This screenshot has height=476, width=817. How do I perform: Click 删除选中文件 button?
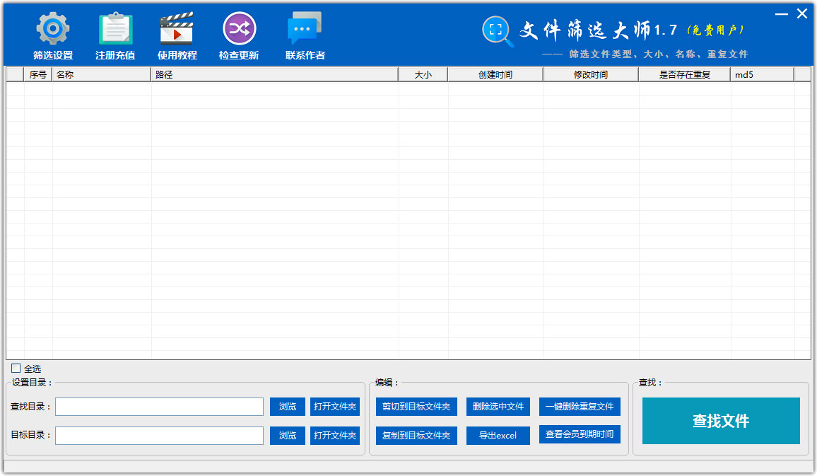pos(498,407)
